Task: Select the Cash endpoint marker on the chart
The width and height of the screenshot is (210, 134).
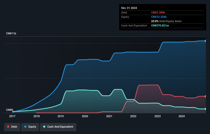Action: click(x=206, y=109)
